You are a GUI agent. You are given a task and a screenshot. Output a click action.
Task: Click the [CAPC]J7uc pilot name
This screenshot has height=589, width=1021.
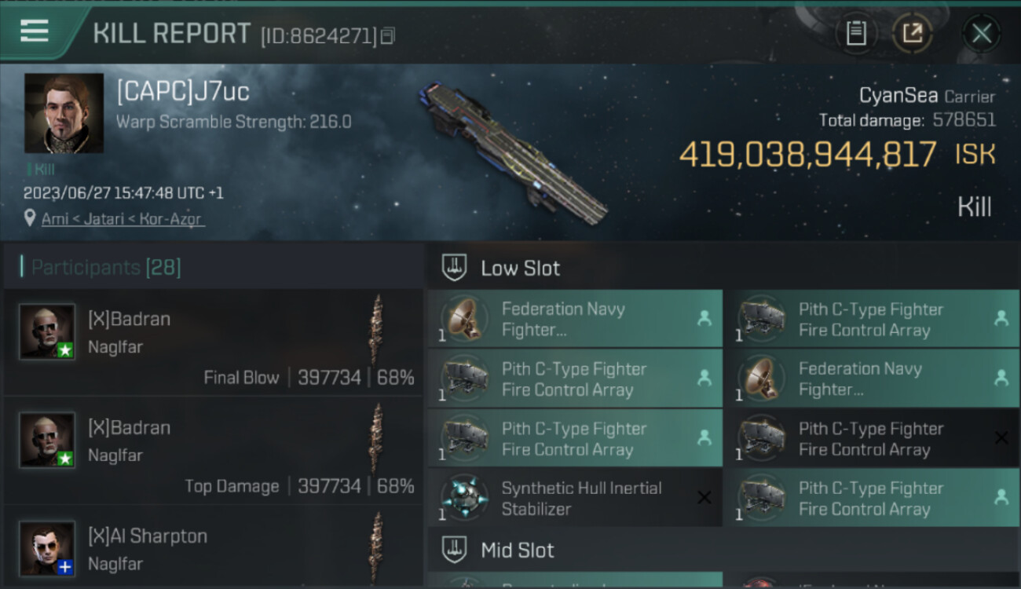coord(183,92)
